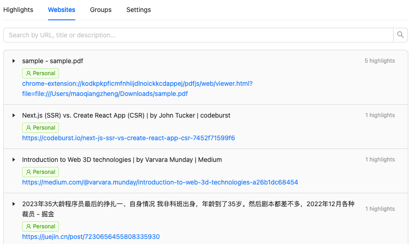Image resolution: width=412 pixels, height=244 pixels.
Task: Open the Groups tab
Action: tap(101, 10)
